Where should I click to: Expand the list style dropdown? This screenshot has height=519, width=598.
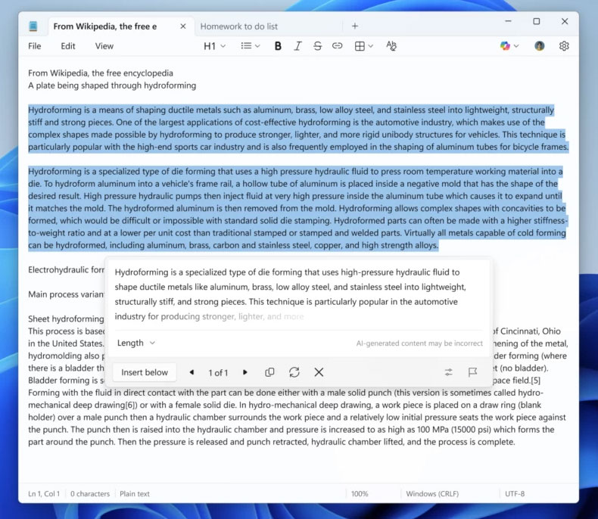(x=251, y=46)
